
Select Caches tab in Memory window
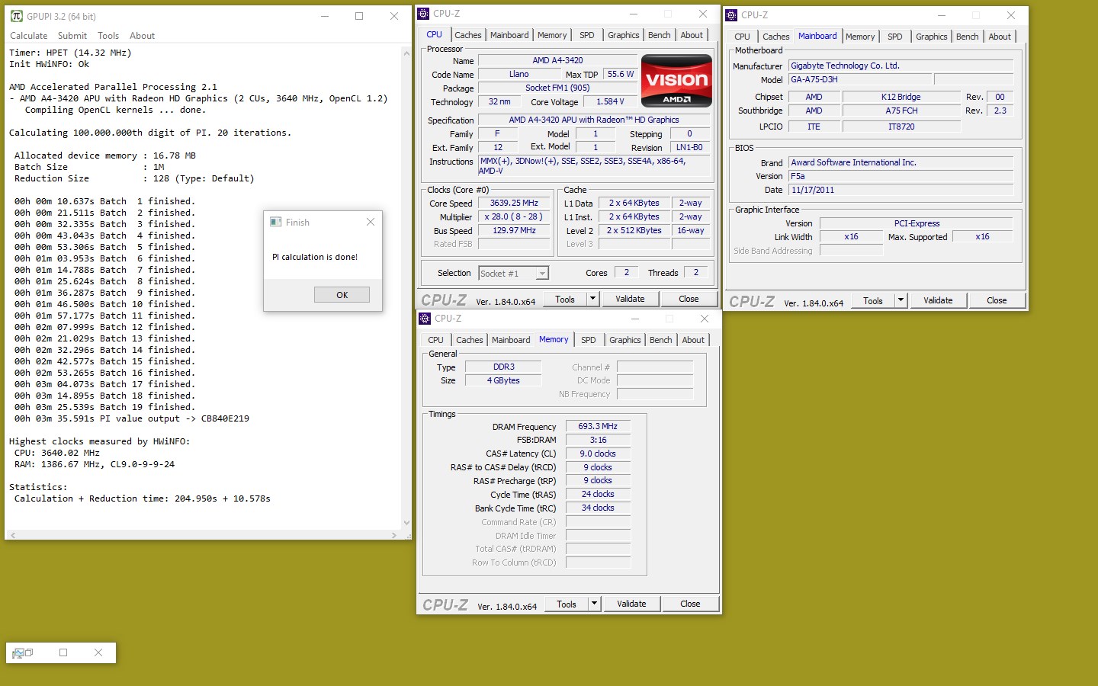pyautogui.click(x=470, y=340)
